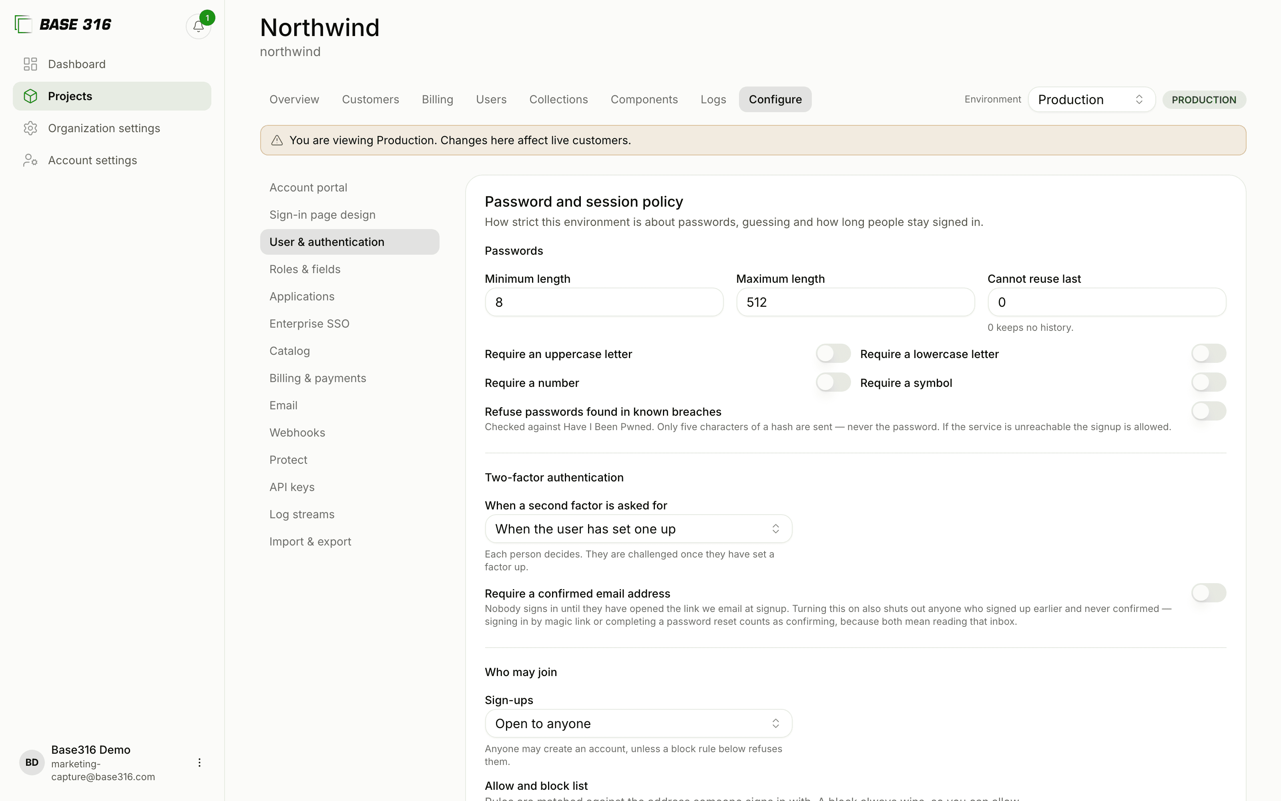
Task: Open the Billing tab
Action: point(437,100)
